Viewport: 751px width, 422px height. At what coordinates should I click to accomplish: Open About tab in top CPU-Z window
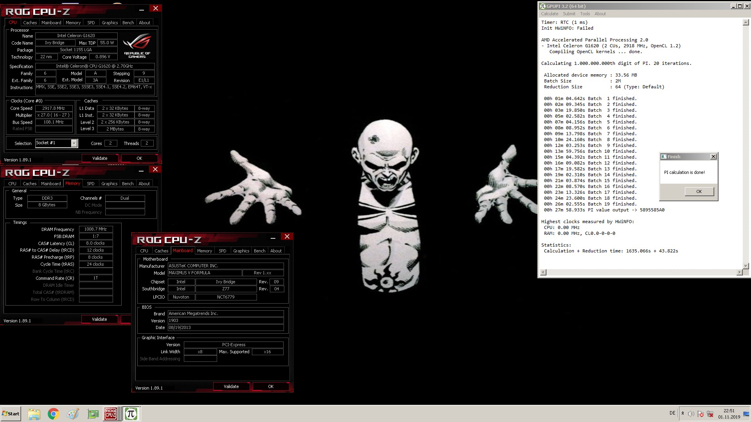coord(144,23)
